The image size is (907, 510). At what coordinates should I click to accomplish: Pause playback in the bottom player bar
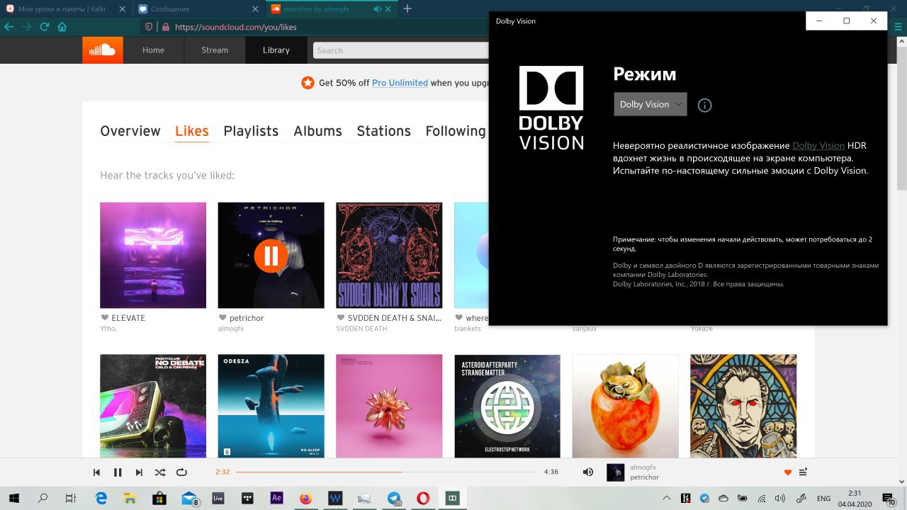pos(118,472)
